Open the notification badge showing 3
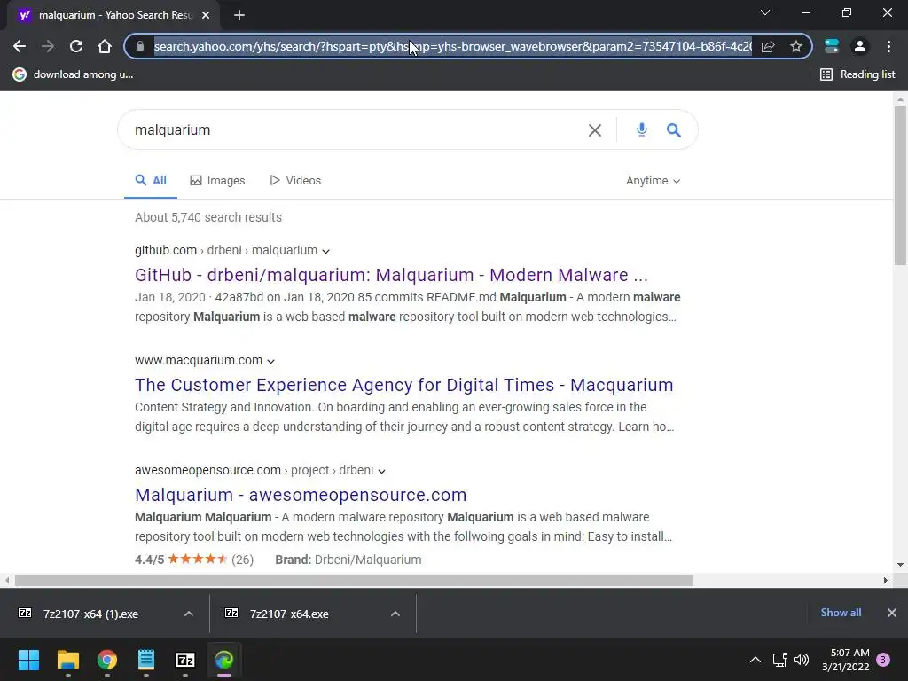The height and width of the screenshot is (681, 908). coord(883,660)
